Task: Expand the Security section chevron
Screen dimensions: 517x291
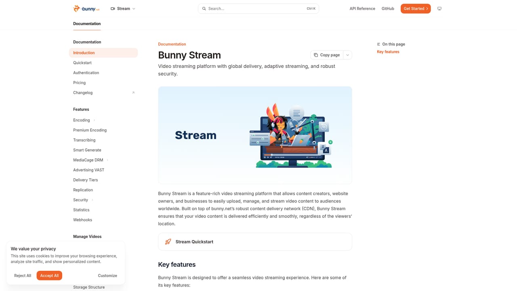Action: pyautogui.click(x=92, y=200)
